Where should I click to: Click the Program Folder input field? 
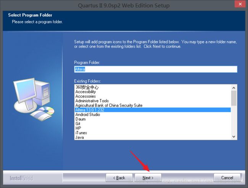click(x=156, y=69)
